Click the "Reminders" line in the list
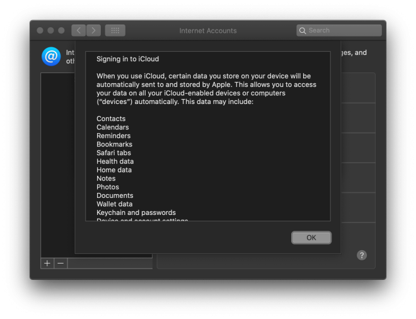The image size is (416, 319). click(113, 136)
